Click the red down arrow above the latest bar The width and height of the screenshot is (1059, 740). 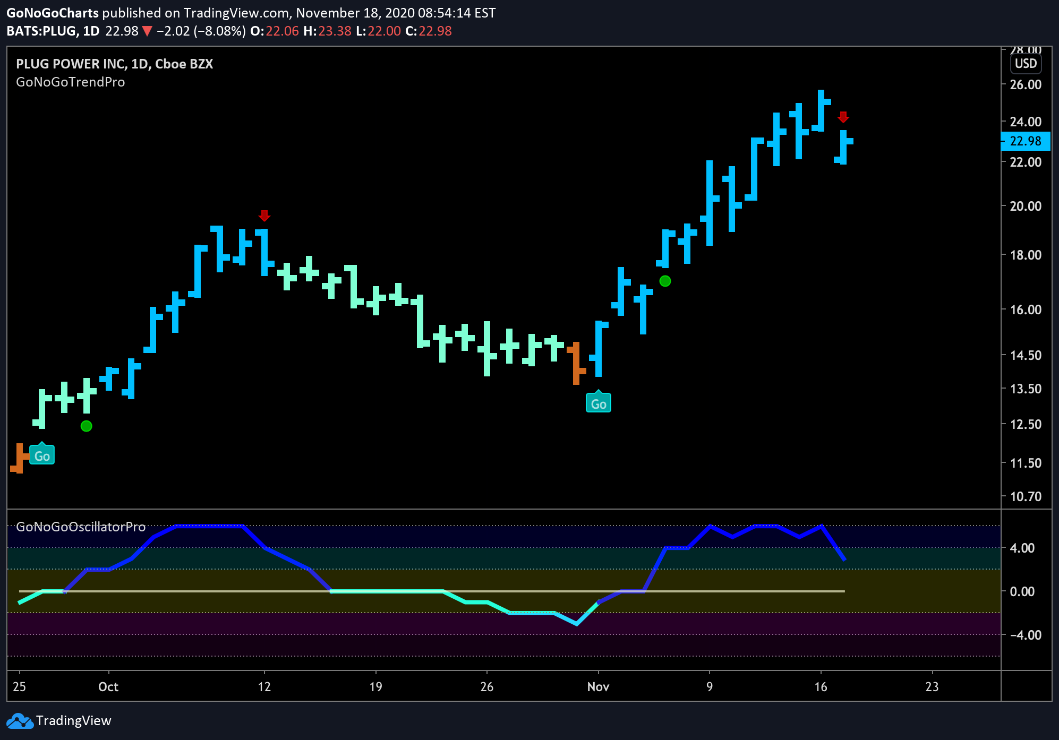point(843,117)
